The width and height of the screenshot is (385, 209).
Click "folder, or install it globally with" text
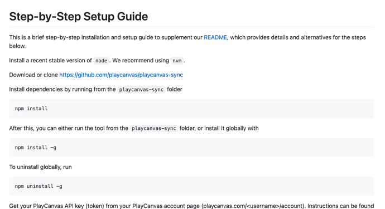pos(219,128)
